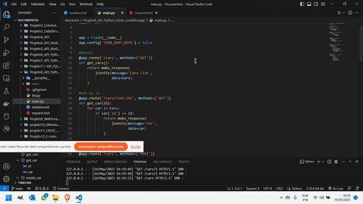Open the remote window indicator in status bar

pos(5,188)
